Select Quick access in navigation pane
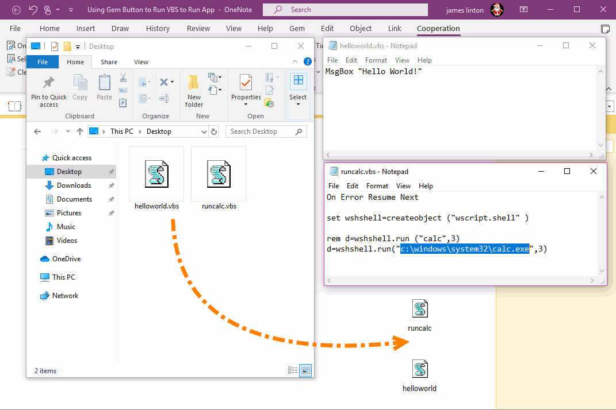Screen dimensions: 616x410 [x=71, y=158]
